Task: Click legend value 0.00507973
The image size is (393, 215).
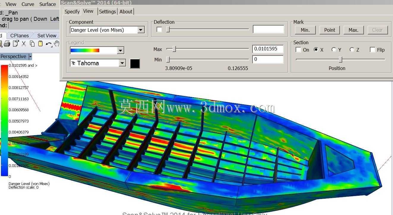Action: point(19,121)
